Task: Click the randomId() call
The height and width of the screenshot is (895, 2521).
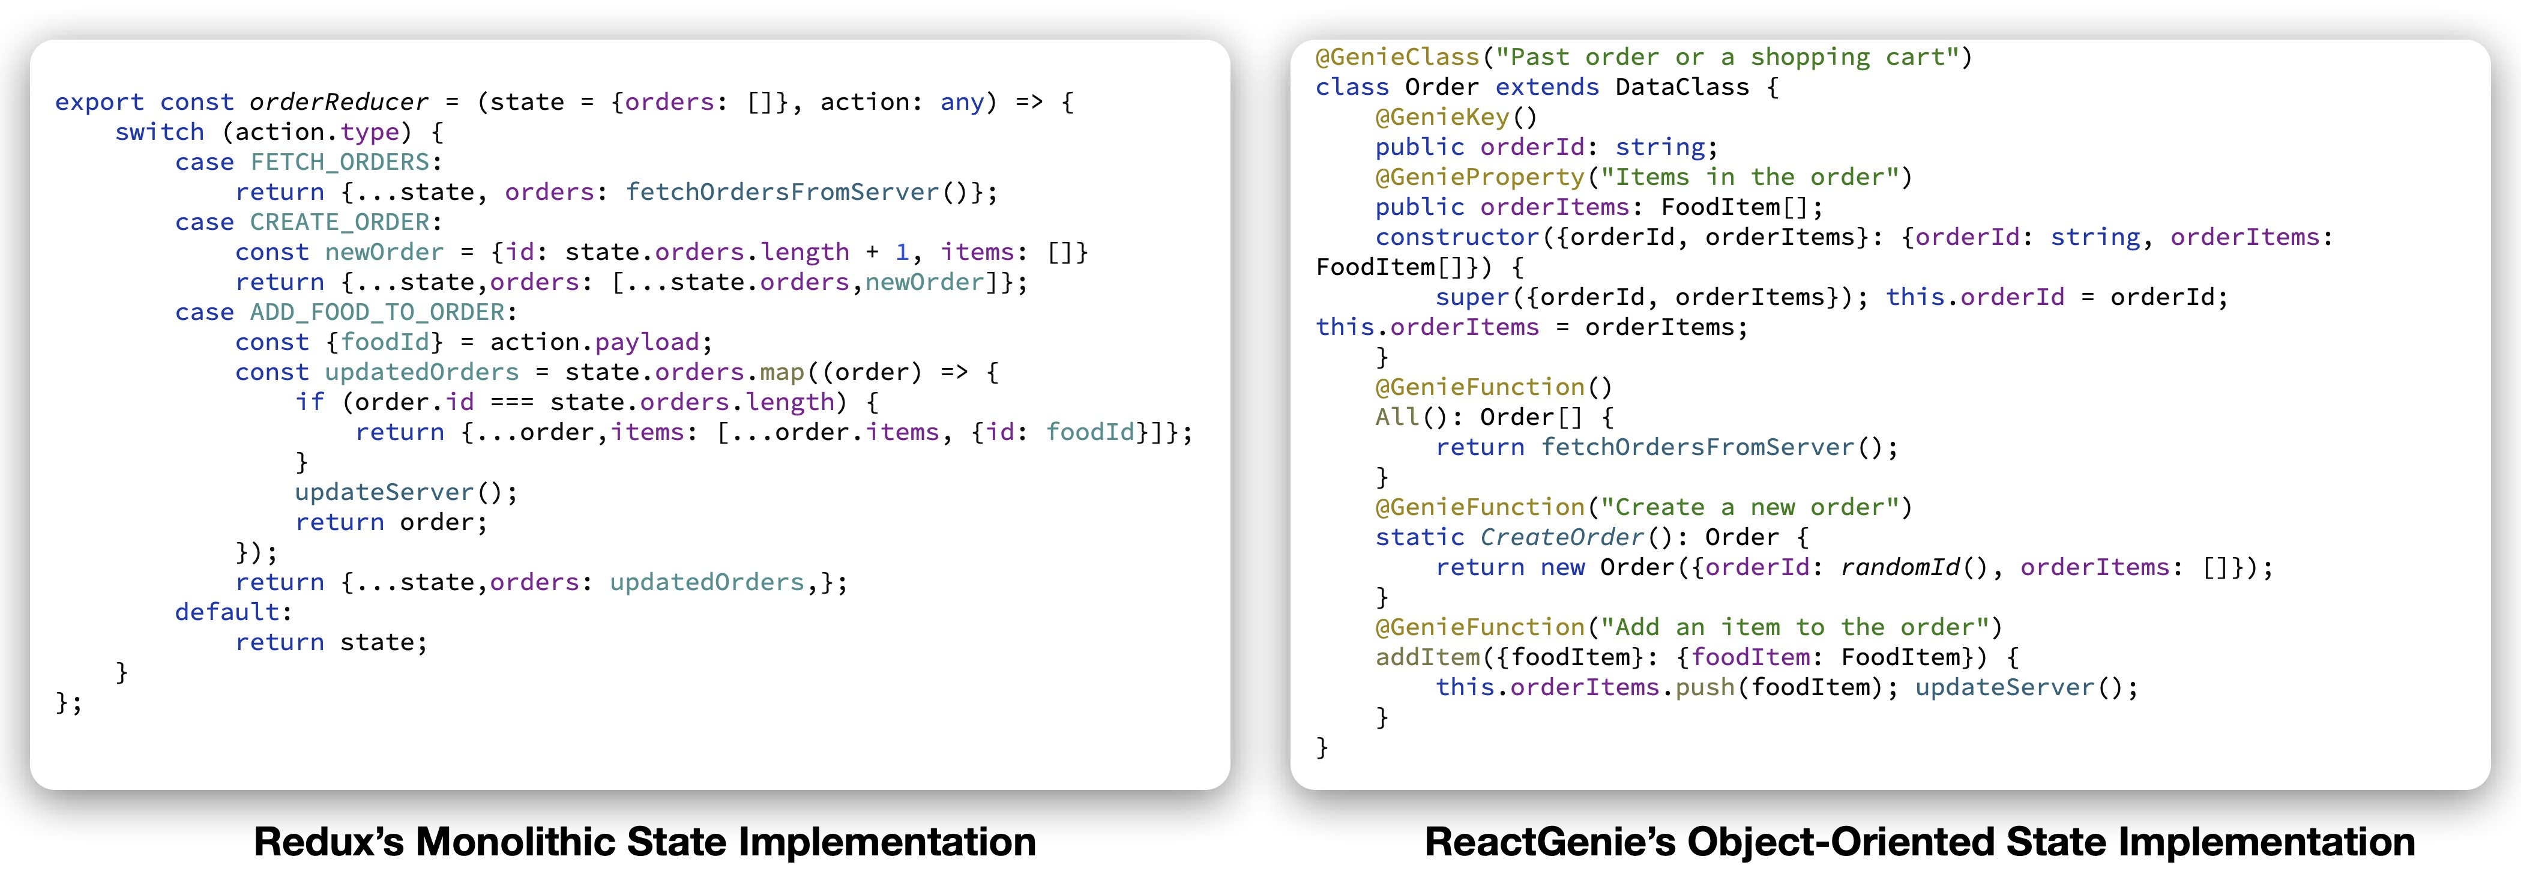Action: point(1914,567)
